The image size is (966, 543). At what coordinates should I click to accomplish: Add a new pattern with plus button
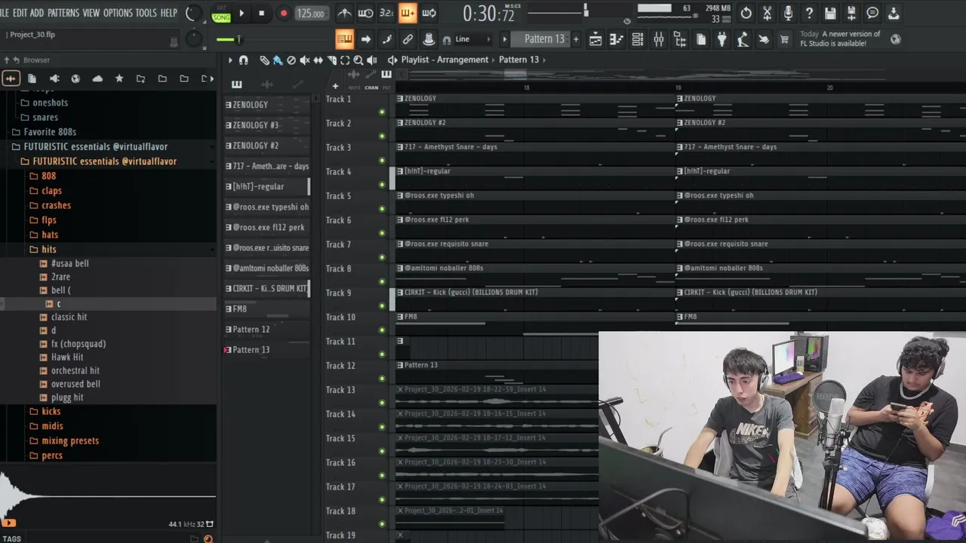(x=576, y=39)
